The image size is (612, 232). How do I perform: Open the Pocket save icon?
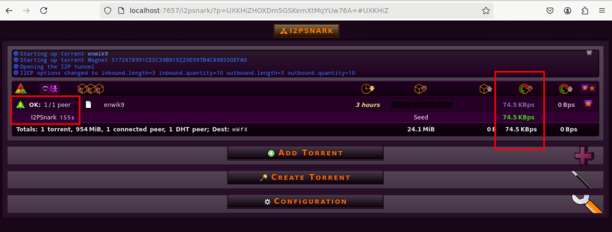pyautogui.click(x=550, y=11)
